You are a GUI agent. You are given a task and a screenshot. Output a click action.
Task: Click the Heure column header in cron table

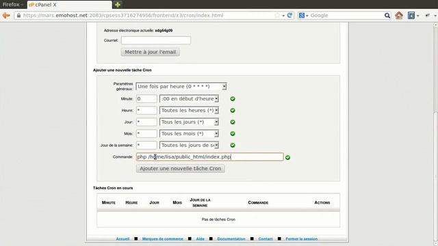[x=131, y=202]
